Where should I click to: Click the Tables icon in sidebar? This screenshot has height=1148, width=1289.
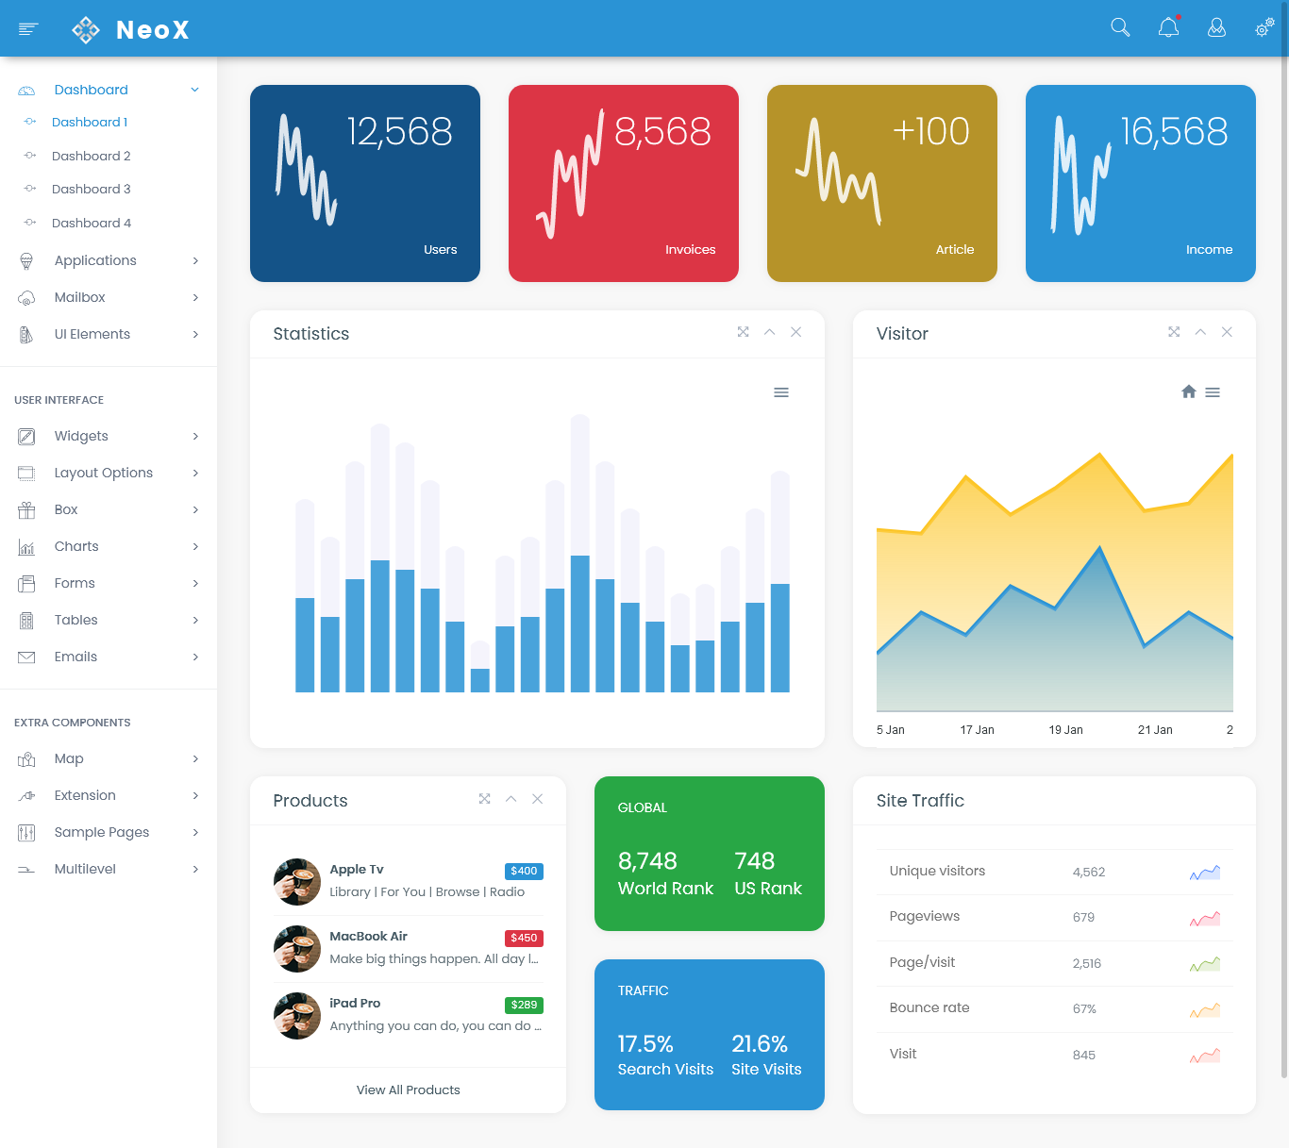pos(26,621)
